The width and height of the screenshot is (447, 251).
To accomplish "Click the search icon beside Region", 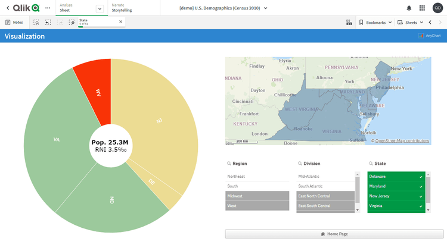I will [229, 163].
